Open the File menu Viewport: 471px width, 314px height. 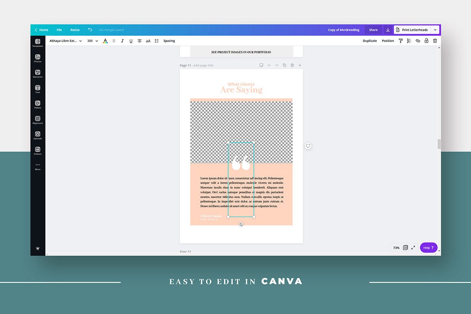pos(59,30)
